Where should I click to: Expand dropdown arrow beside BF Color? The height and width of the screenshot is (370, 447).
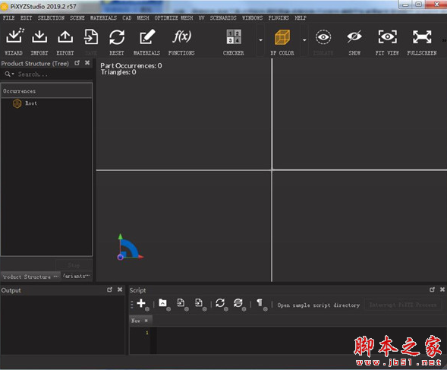tap(304, 40)
